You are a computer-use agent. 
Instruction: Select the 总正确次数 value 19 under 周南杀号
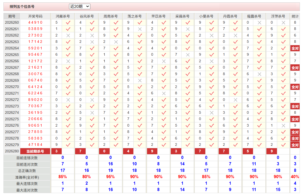(111, 171)
